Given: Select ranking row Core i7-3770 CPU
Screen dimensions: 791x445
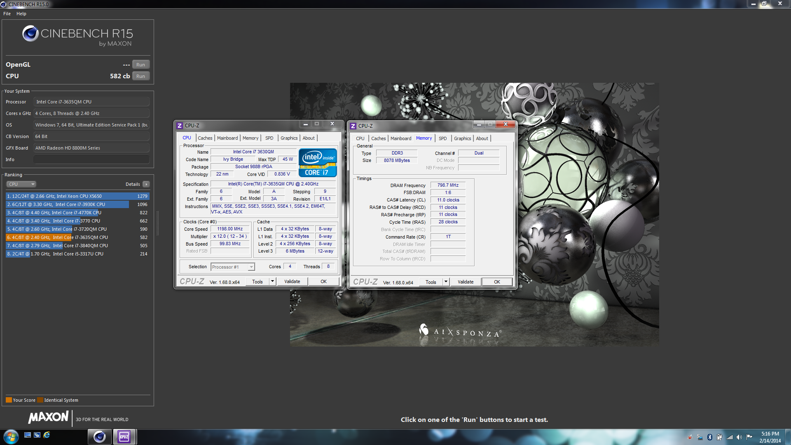Looking at the screenshot, I should pyautogui.click(x=77, y=221).
